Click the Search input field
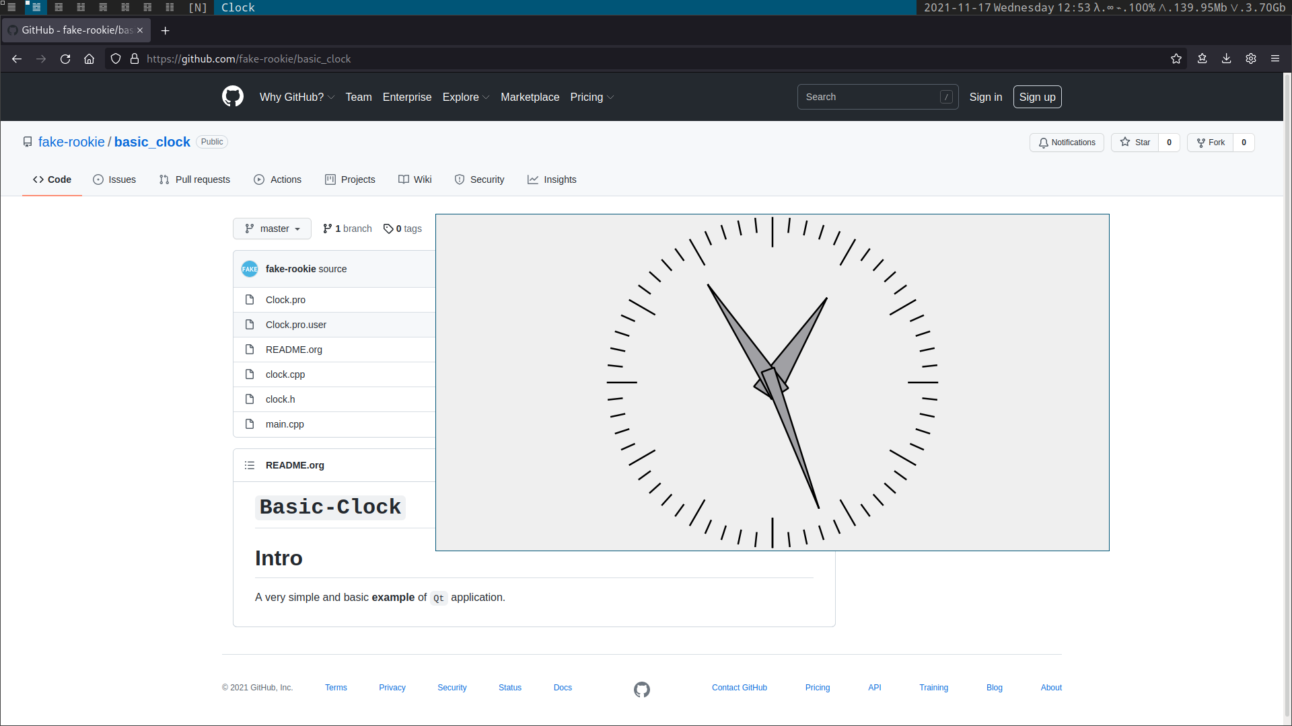This screenshot has height=726, width=1292. [x=877, y=97]
